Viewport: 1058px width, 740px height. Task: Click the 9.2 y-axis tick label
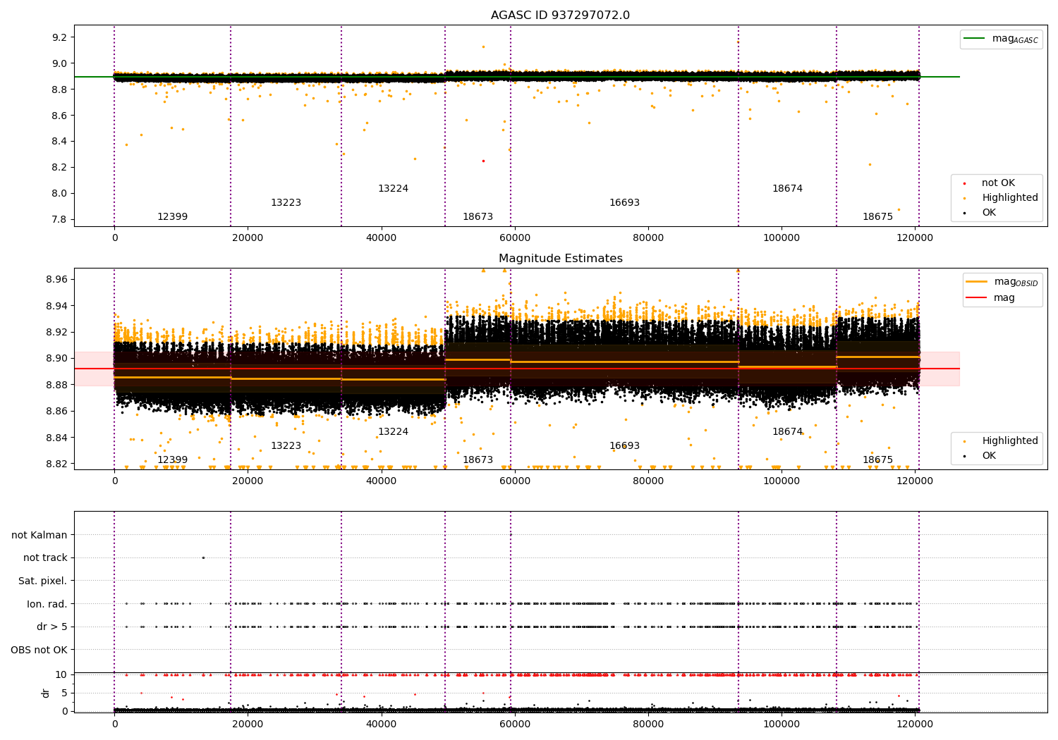pyautogui.click(x=59, y=37)
